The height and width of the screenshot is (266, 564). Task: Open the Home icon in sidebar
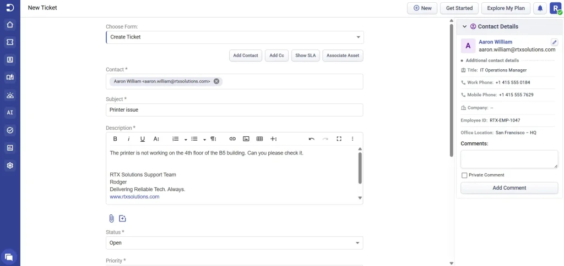pos(10,25)
